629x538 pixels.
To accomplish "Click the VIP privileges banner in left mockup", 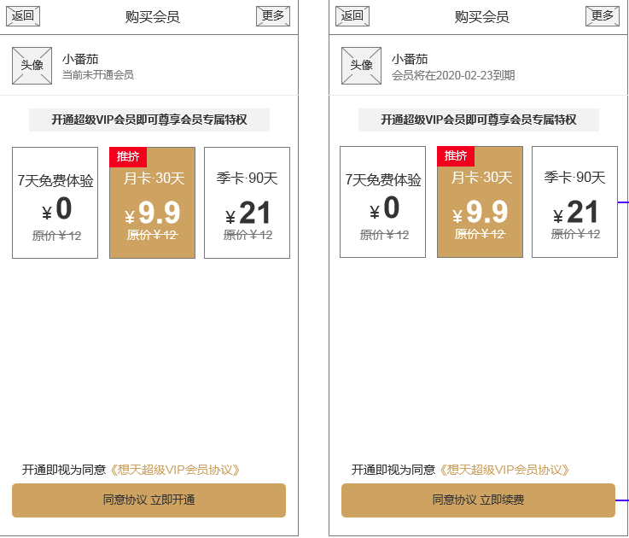I will tap(149, 120).
